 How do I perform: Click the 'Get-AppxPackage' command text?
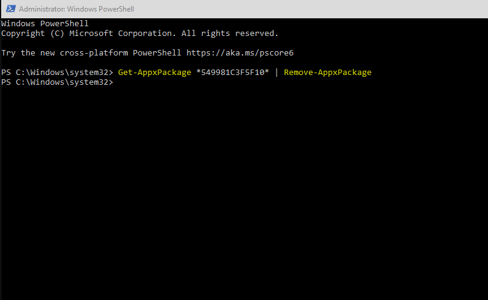[154, 73]
